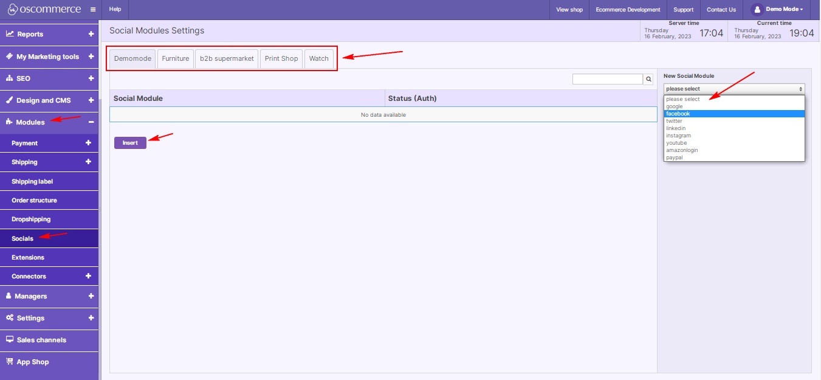Expand the Reports section plus
The width and height of the screenshot is (821, 380).
91,34
